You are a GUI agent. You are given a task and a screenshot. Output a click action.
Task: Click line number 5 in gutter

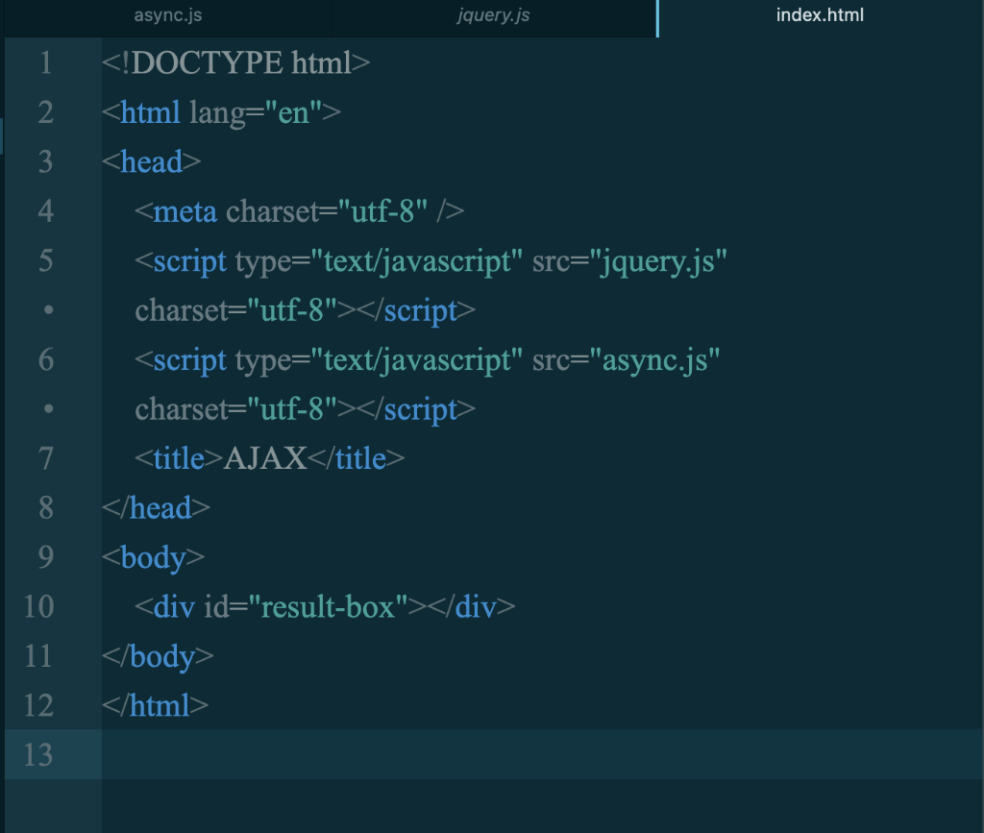click(x=45, y=261)
